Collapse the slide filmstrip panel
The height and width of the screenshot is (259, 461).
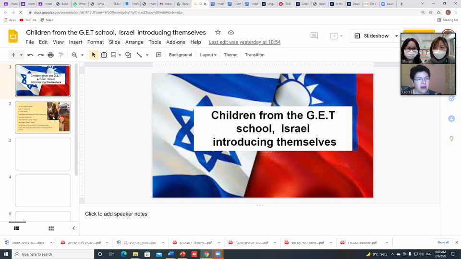[x=73, y=228]
